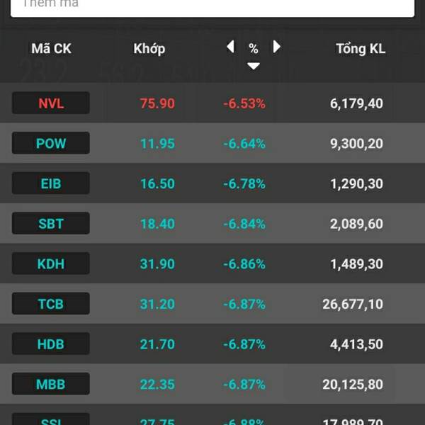Open the NVL stock ticker badge
425x425 pixels.
click(51, 103)
